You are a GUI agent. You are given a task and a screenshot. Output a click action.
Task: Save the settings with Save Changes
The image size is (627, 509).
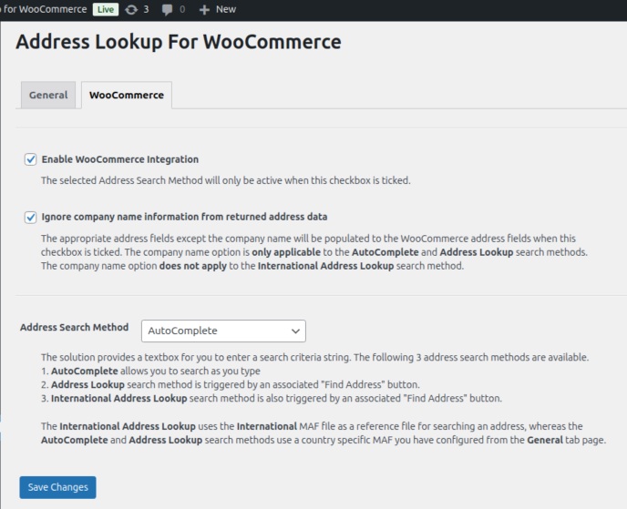coord(57,487)
